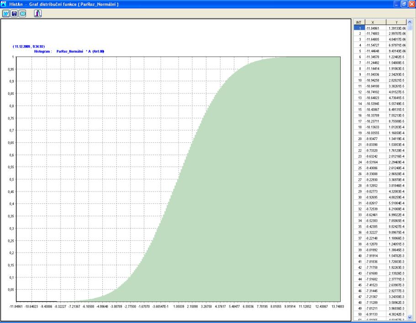Open the HistAn window system menu icon

click(3, 4)
